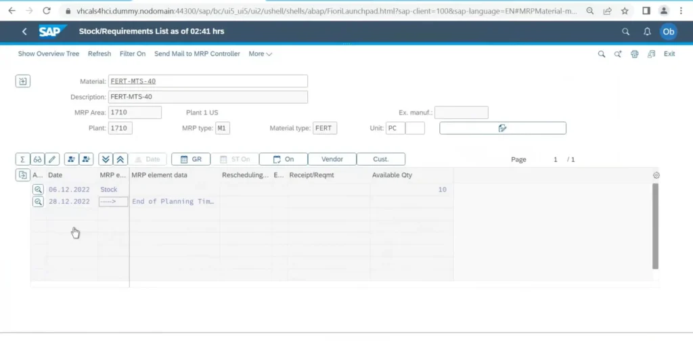
Task: Open the More menu dropdown
Action: coord(261,54)
